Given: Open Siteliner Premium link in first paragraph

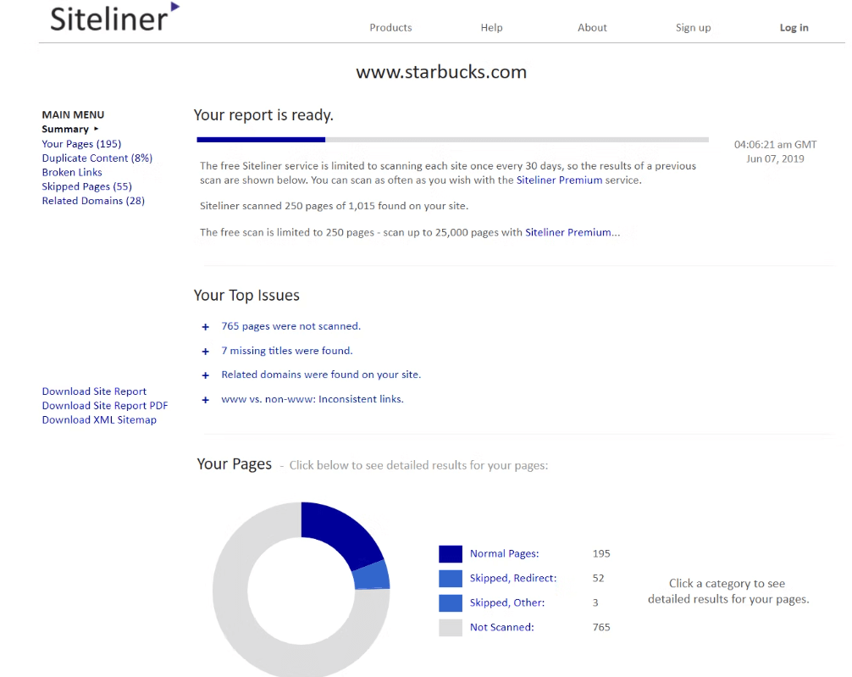Looking at the screenshot, I should [559, 180].
